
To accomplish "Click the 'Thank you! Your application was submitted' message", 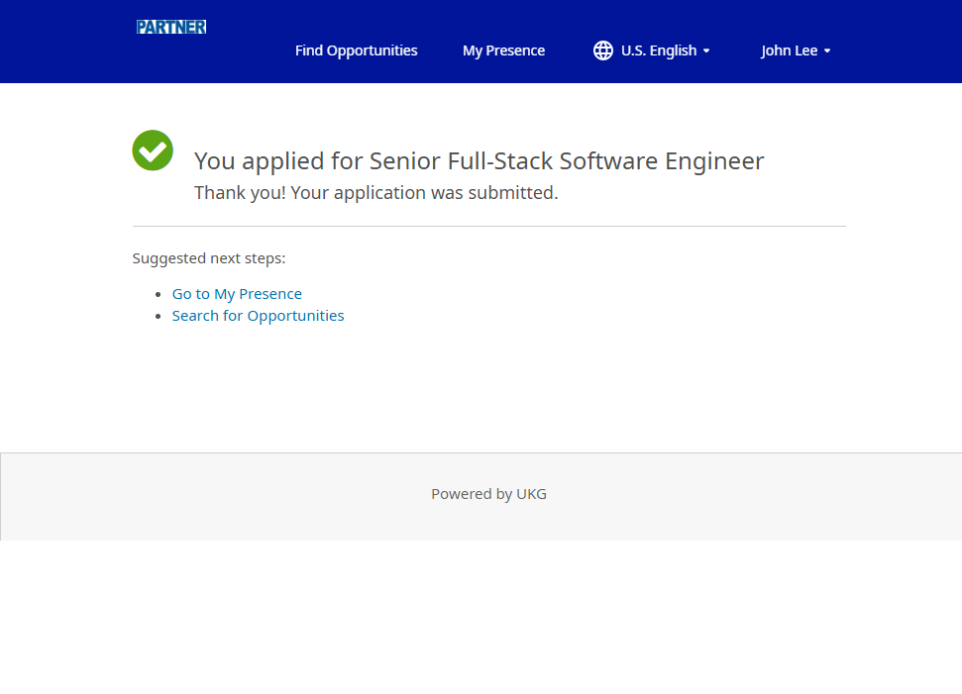I will 375,193.
